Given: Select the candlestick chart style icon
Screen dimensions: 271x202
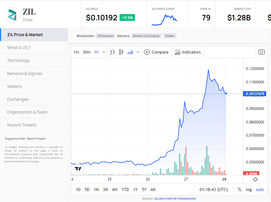Looking at the screenshot, I should click(x=121, y=52).
